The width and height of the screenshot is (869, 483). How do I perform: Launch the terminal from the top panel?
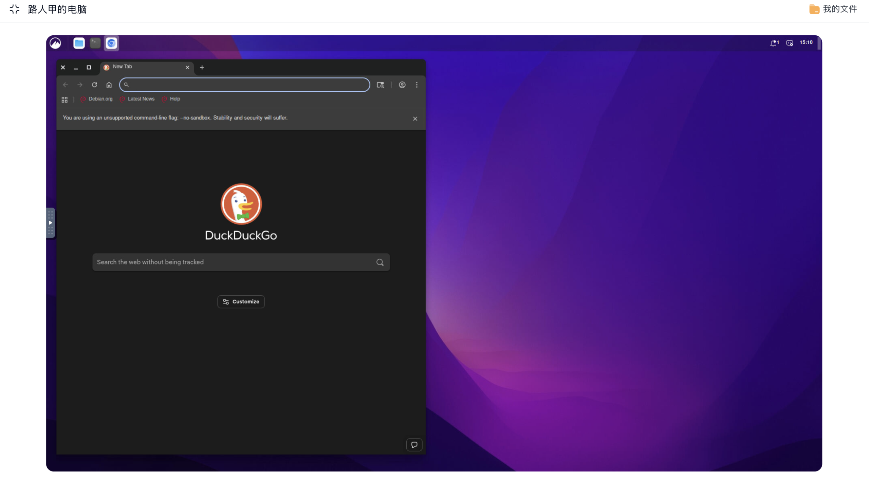[x=95, y=43]
